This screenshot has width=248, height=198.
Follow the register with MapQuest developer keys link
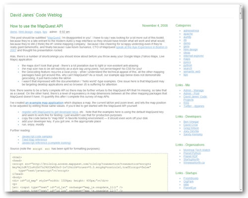coord(50,112)
